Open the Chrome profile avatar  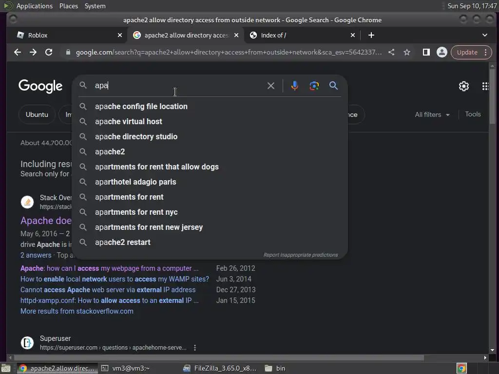pyautogui.click(x=441, y=52)
